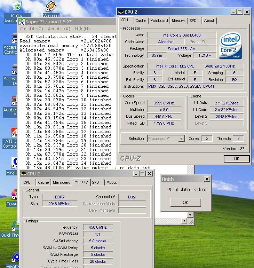Screen dimensions: 254x268
Task: Close the lower CPU-Z Memory window
Action: 150,174
